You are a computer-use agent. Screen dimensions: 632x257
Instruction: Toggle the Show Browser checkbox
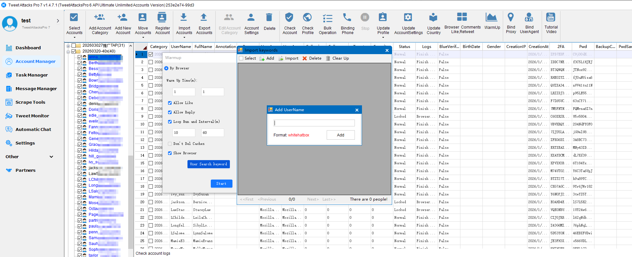pyautogui.click(x=170, y=153)
